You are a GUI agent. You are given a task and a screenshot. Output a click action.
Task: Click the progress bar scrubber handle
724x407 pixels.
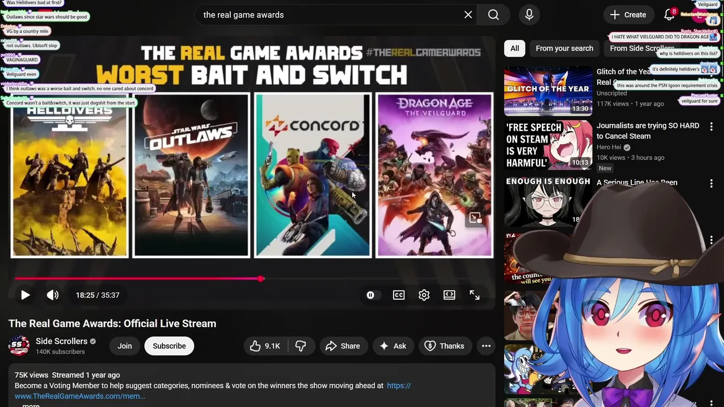pos(261,279)
